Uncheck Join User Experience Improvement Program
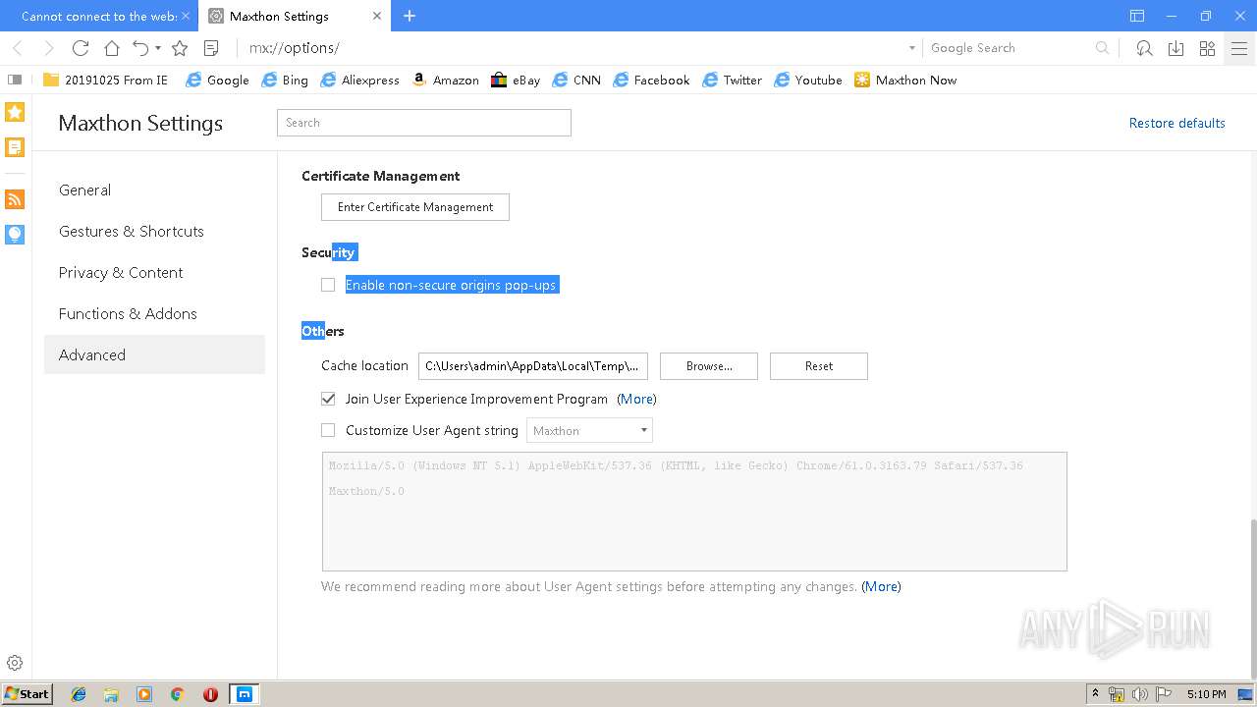The image size is (1257, 707). pyautogui.click(x=328, y=399)
